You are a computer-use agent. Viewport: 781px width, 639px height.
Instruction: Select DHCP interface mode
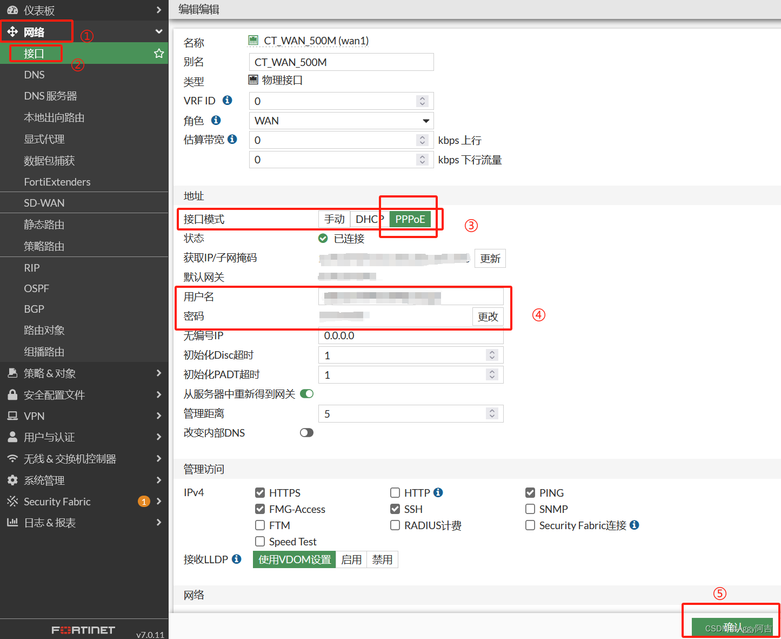pos(370,219)
